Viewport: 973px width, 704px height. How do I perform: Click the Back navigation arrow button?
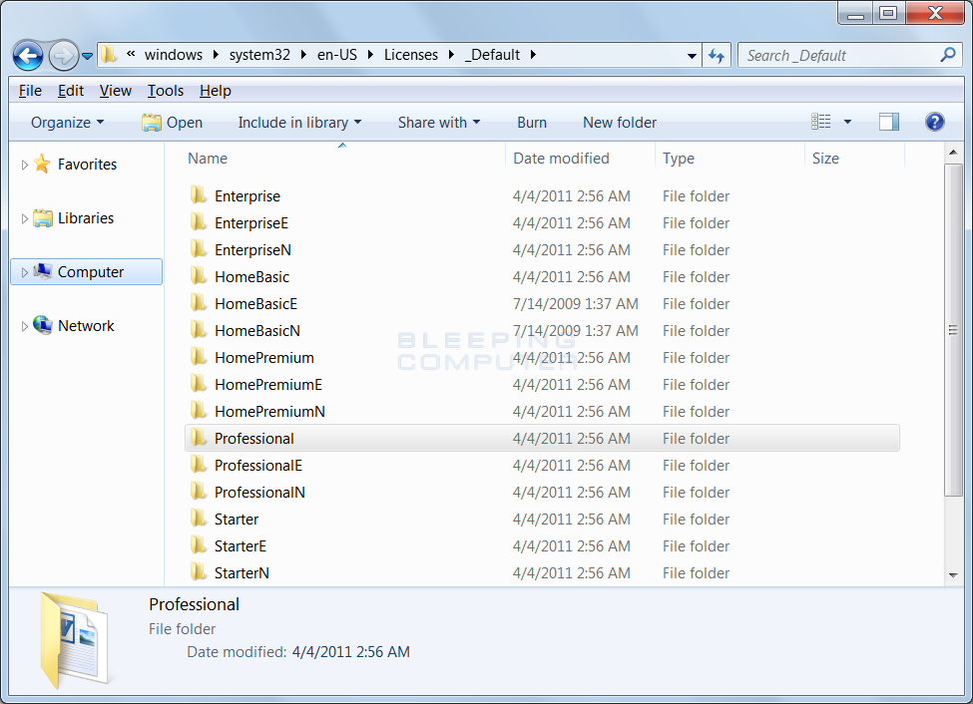click(x=28, y=56)
